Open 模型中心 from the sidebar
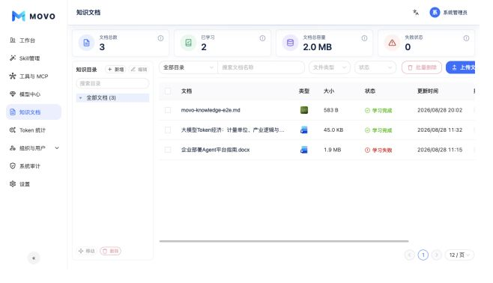 (x=34, y=94)
